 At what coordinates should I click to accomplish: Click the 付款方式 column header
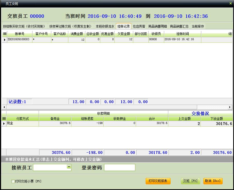[x=22, y=119]
